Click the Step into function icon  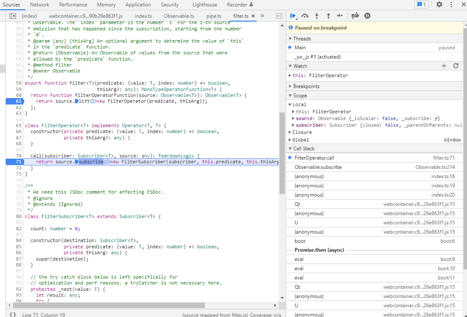pyautogui.click(x=316, y=16)
